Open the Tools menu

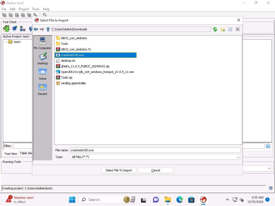36,9
